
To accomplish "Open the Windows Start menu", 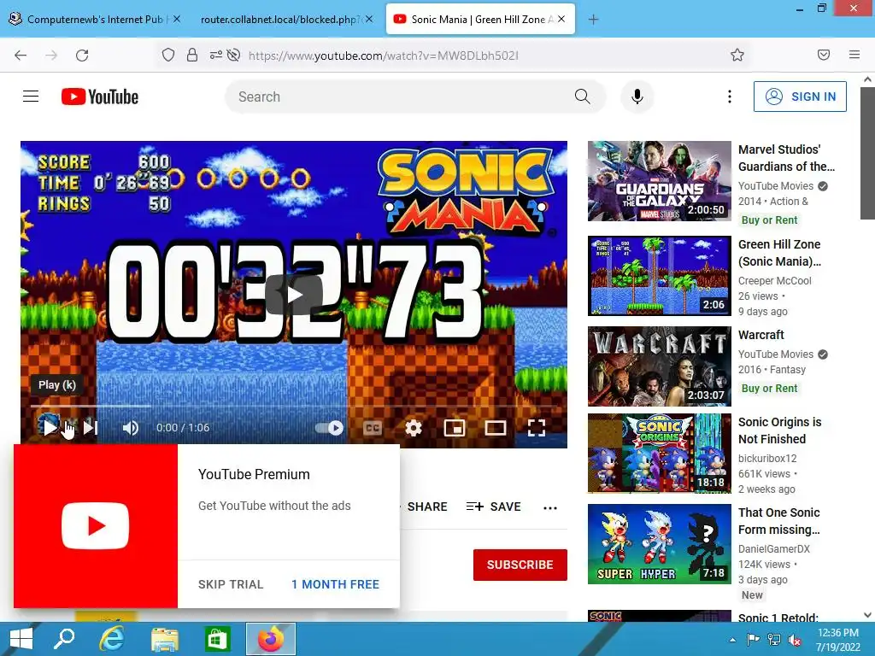I will (21, 639).
